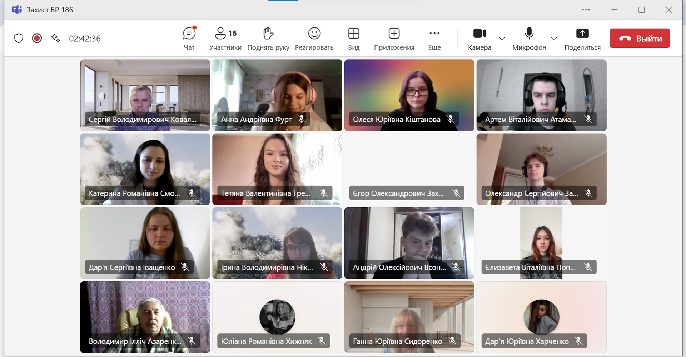
Task: Click the shield privacy icon
Action: pyautogui.click(x=19, y=38)
